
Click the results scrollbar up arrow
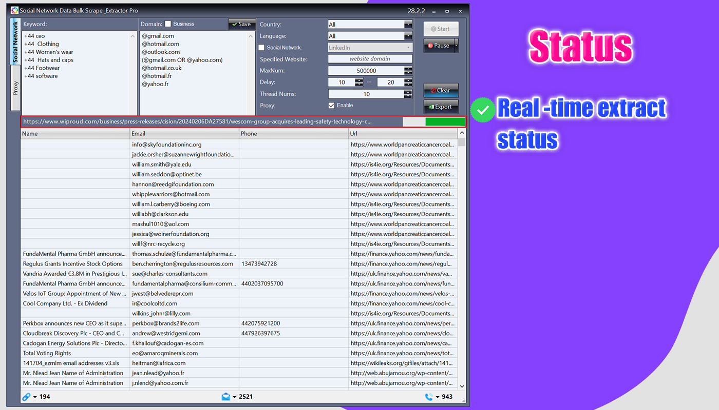pos(462,133)
